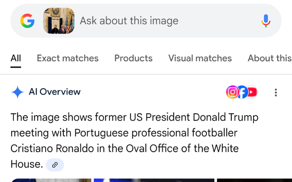Click the AI Overview sparkle icon
The image size is (292, 182).
[x=17, y=92]
